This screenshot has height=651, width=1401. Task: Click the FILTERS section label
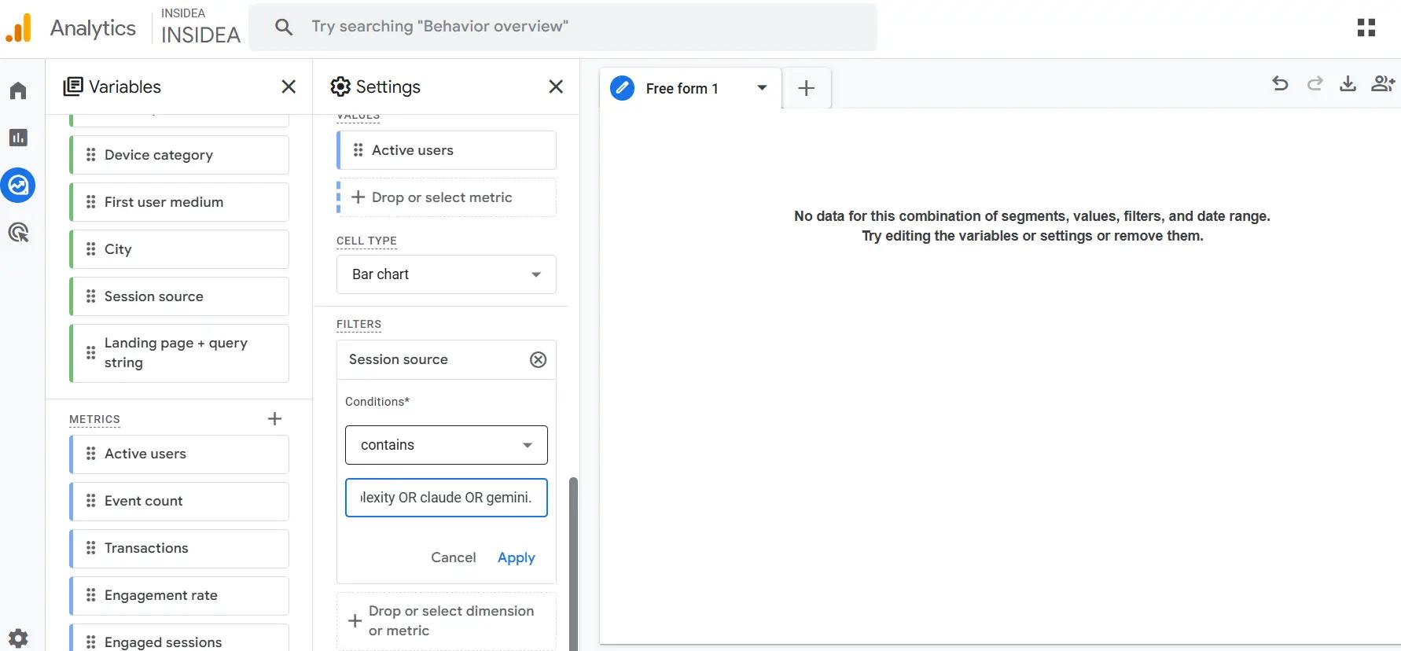point(359,324)
